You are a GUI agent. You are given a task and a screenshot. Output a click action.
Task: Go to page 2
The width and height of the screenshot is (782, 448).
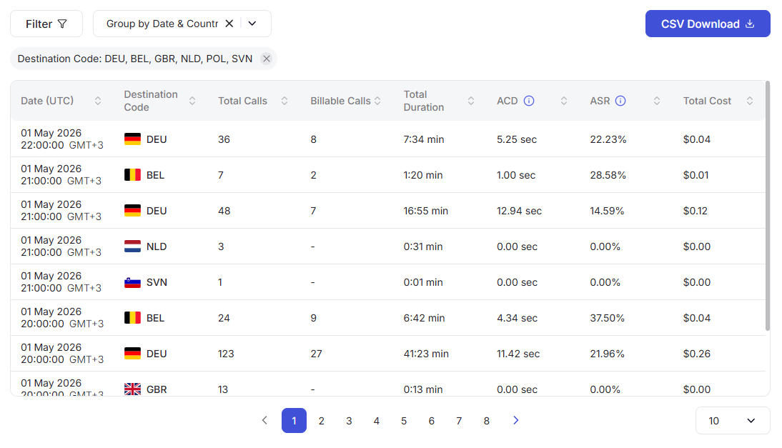(x=322, y=421)
